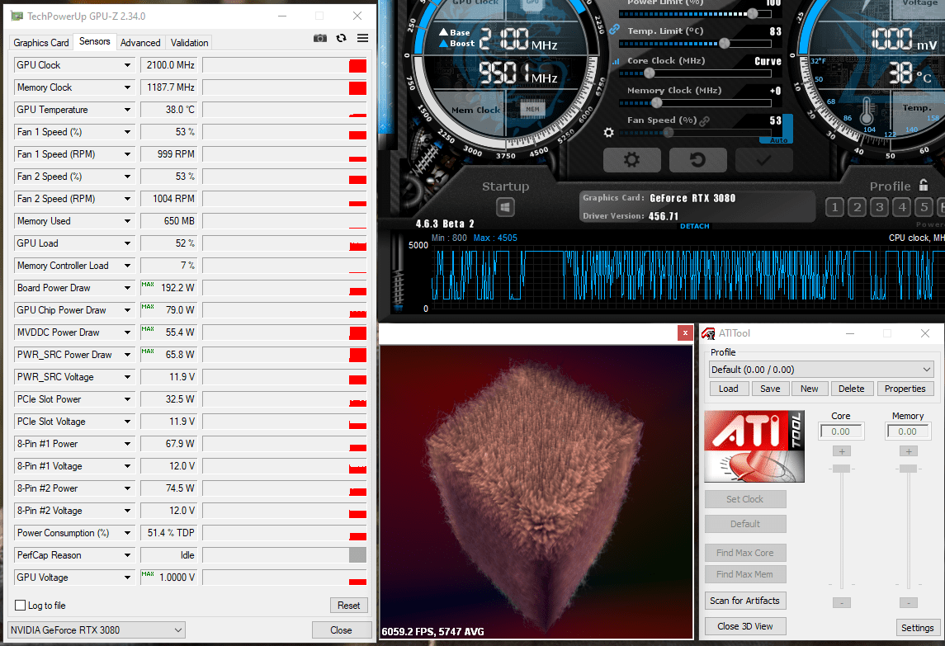
Task: Toggle the Windows startup icon in Afterburner
Action: click(505, 208)
